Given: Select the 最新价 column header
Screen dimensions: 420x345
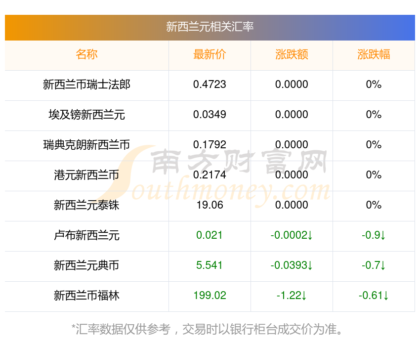Looking at the screenshot, I should (x=210, y=54).
